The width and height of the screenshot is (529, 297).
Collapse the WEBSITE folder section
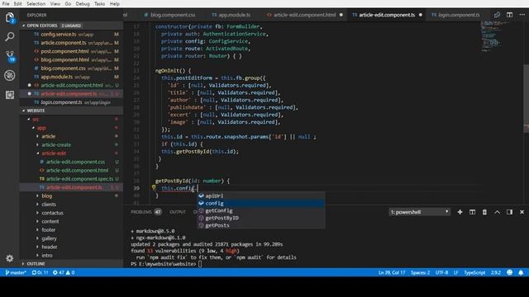click(71, 111)
